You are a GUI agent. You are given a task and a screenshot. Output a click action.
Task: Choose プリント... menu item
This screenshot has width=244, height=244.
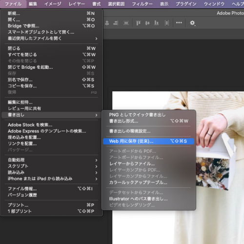point(51,205)
